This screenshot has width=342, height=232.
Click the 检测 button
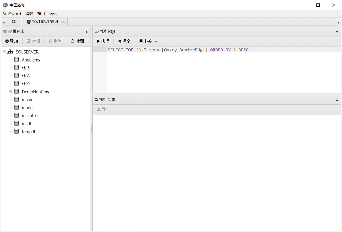point(77,41)
